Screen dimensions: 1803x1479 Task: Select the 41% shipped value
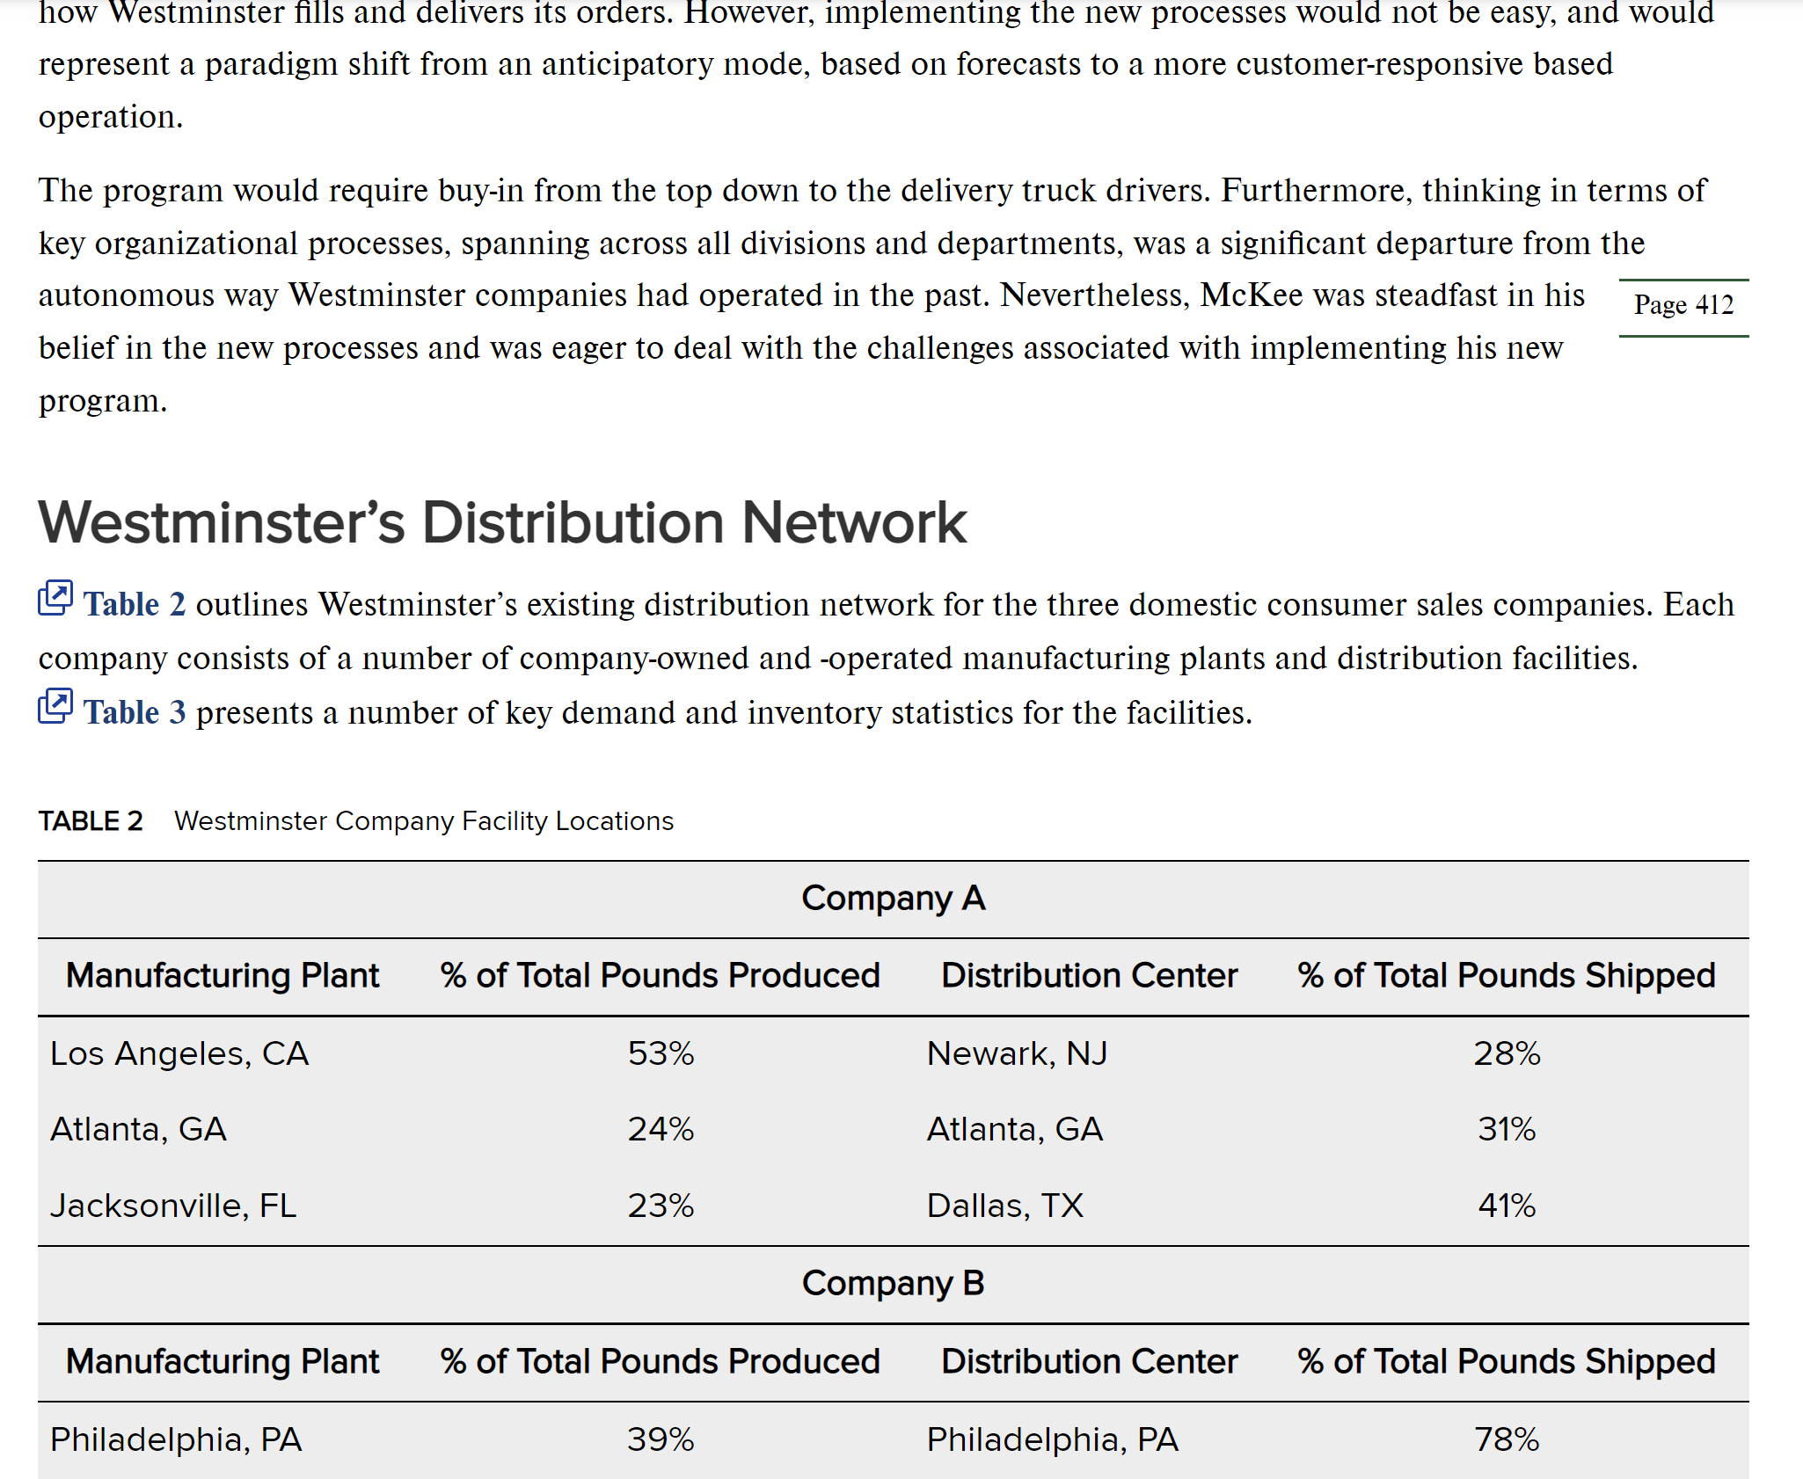tap(1507, 1206)
